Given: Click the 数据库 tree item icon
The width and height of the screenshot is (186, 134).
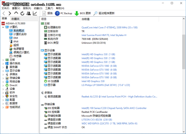Looking at the screenshot, I should 7,103.
